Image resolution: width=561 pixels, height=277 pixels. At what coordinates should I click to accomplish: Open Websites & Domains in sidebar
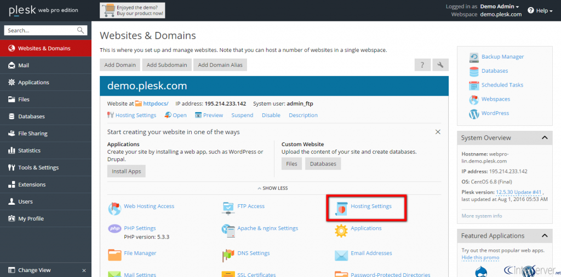click(46, 48)
